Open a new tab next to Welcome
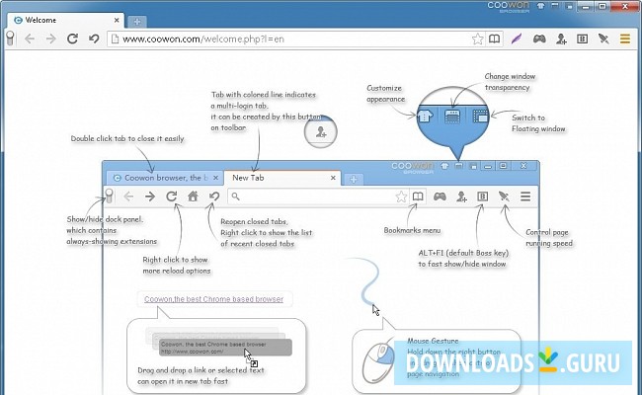Viewport: 642px width, 395px height. (x=137, y=22)
